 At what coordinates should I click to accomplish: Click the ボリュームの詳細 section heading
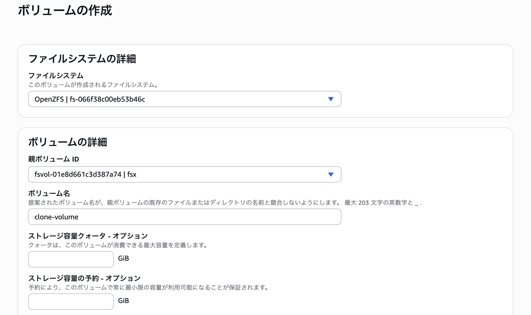pyautogui.click(x=68, y=142)
